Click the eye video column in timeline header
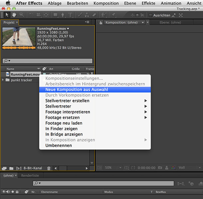This screenshot has width=203, height=199. coord(4,192)
